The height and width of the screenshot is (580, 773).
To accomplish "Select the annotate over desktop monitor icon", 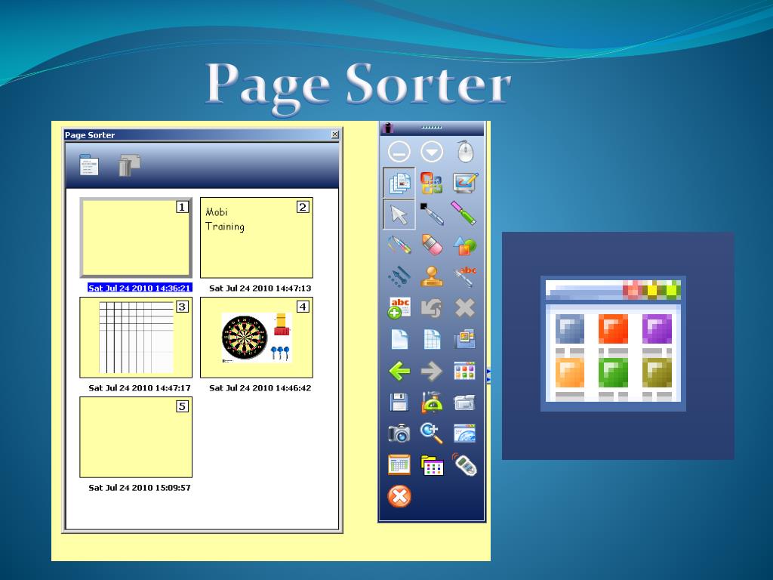I will pyautogui.click(x=465, y=183).
